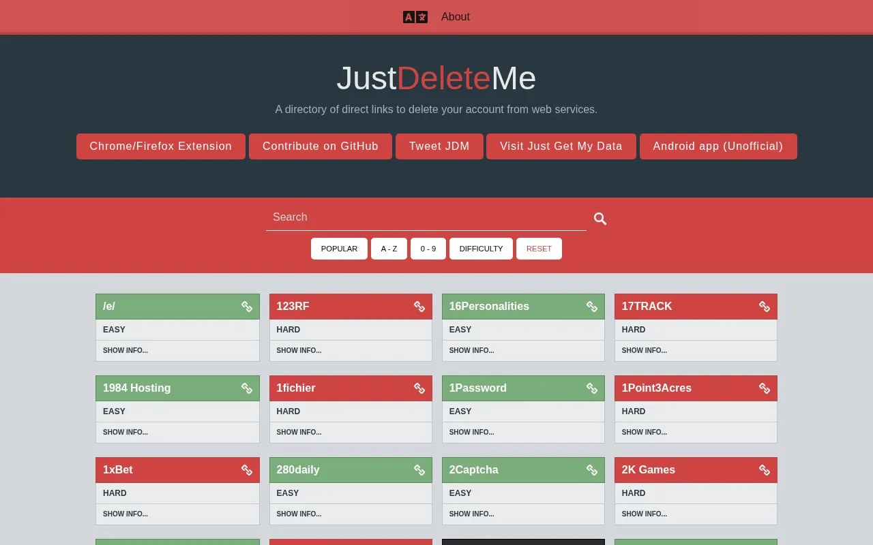Open the language translation icon
The height and width of the screenshot is (545, 873).
coord(415,17)
